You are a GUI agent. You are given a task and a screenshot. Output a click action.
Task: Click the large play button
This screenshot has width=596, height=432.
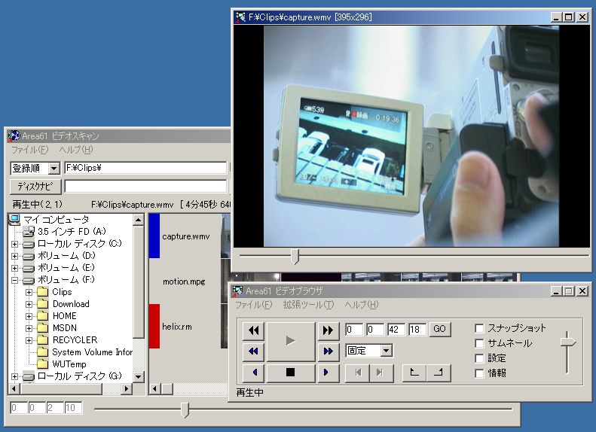tap(290, 341)
